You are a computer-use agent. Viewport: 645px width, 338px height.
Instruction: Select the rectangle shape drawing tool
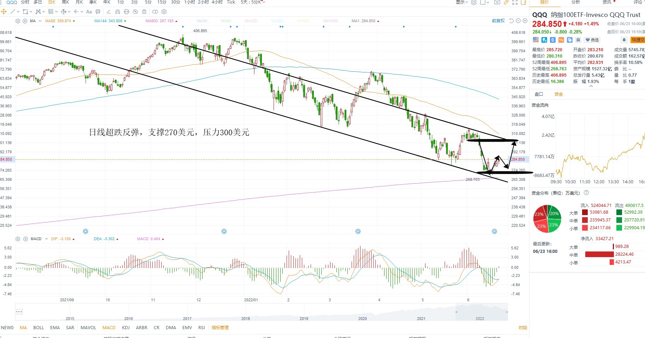(x=25, y=12)
